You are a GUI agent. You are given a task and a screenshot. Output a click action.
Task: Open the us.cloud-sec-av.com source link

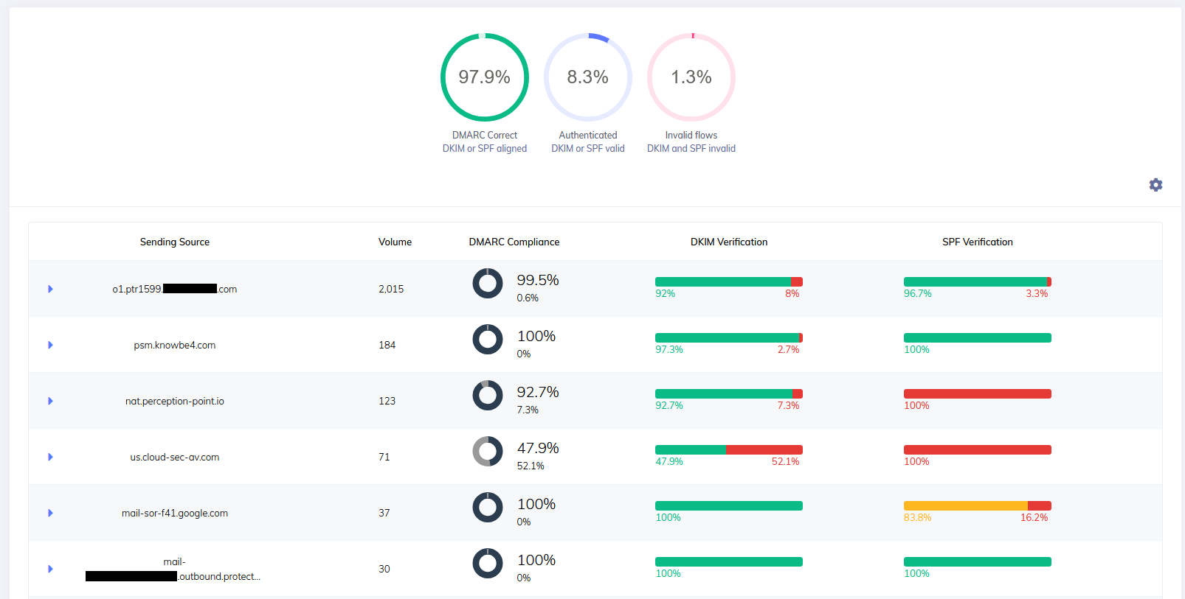coord(175,457)
